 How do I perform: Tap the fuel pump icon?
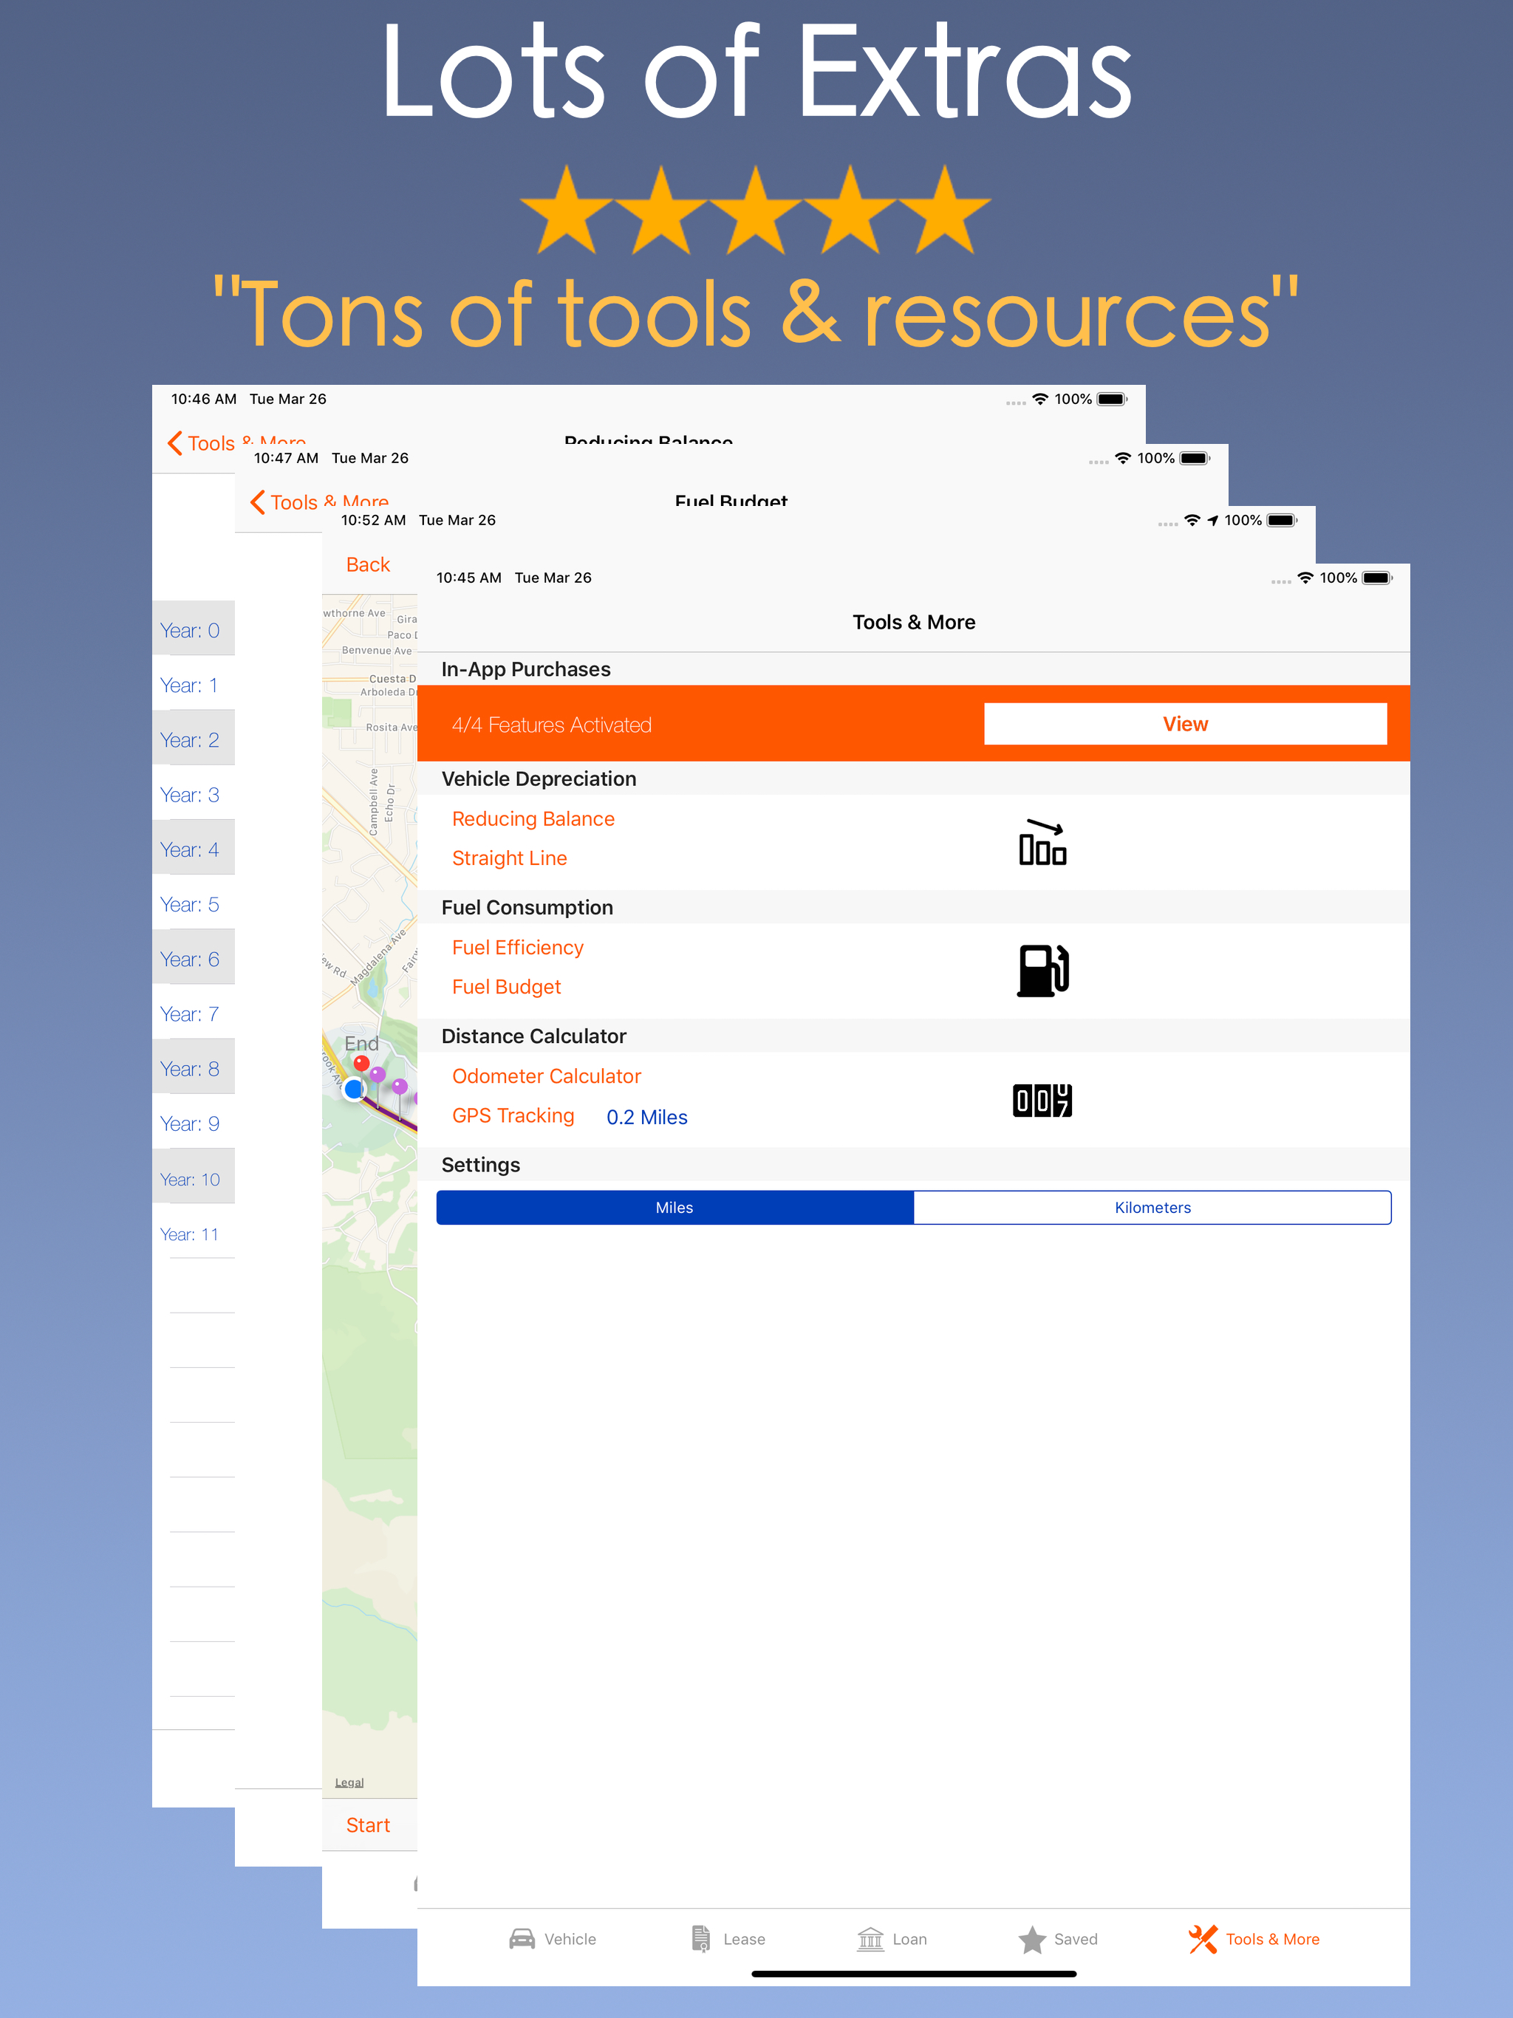tap(1042, 970)
